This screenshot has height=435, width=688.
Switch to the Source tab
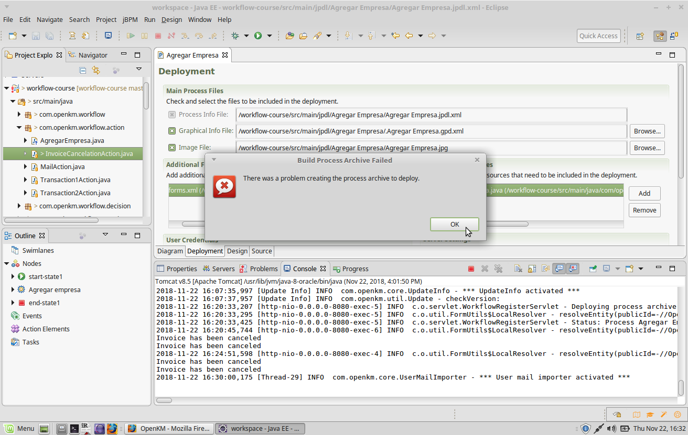tap(261, 251)
